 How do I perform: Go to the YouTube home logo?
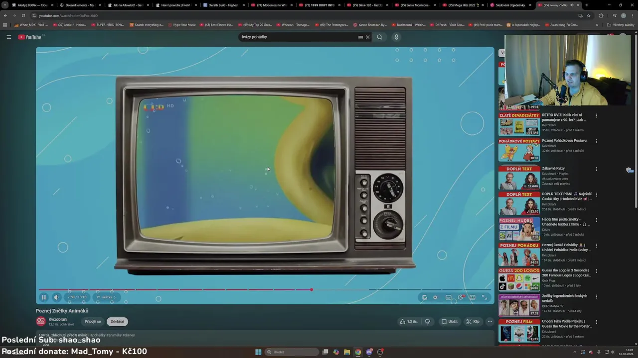click(x=31, y=37)
